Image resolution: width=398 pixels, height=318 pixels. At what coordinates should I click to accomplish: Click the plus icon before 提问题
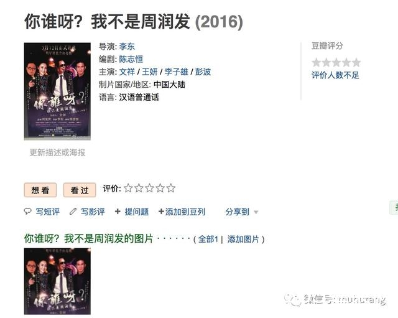(x=118, y=212)
